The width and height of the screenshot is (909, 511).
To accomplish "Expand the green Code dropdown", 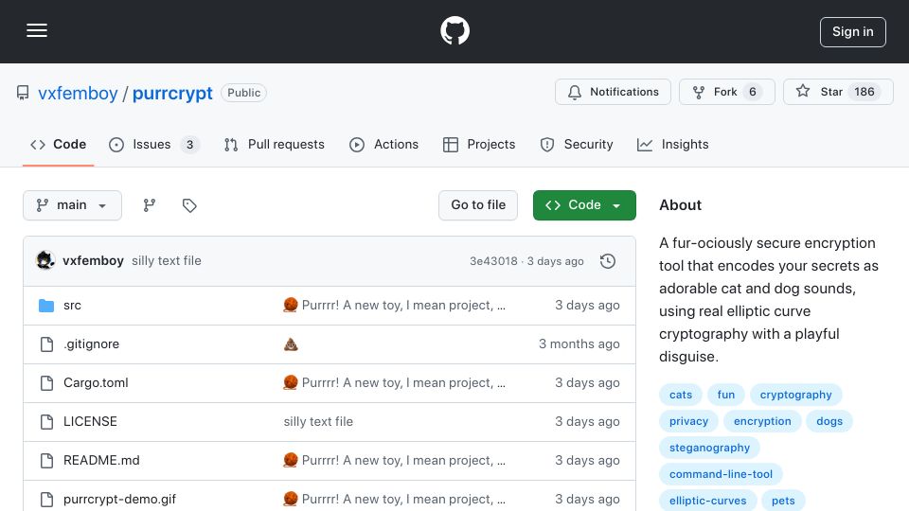I will [x=584, y=205].
